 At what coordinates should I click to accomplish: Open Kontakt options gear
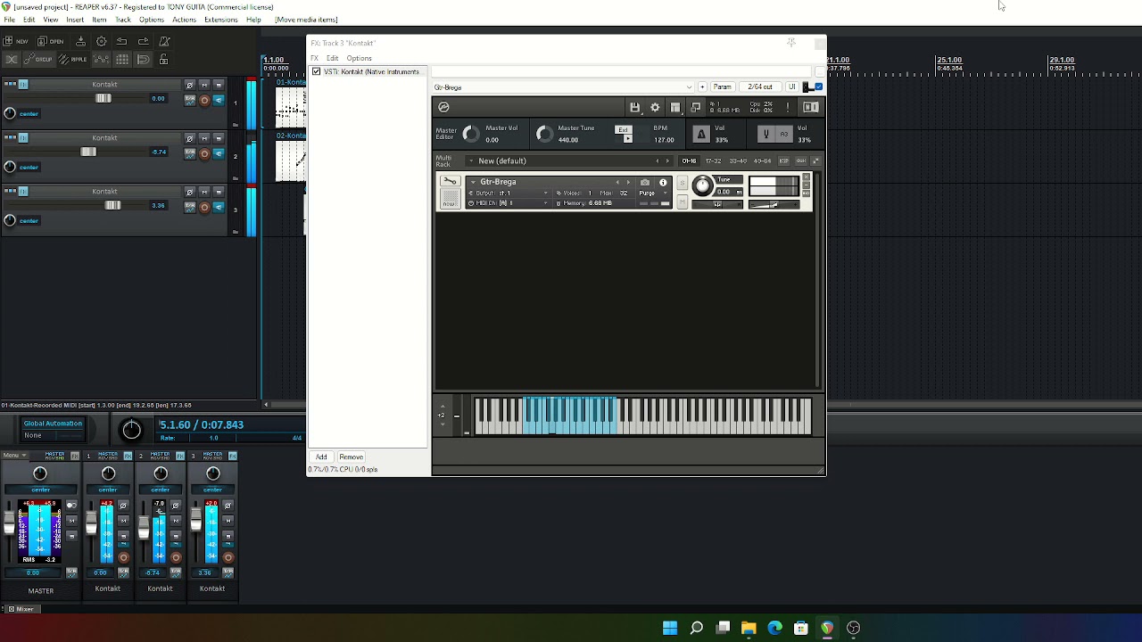[x=655, y=107]
